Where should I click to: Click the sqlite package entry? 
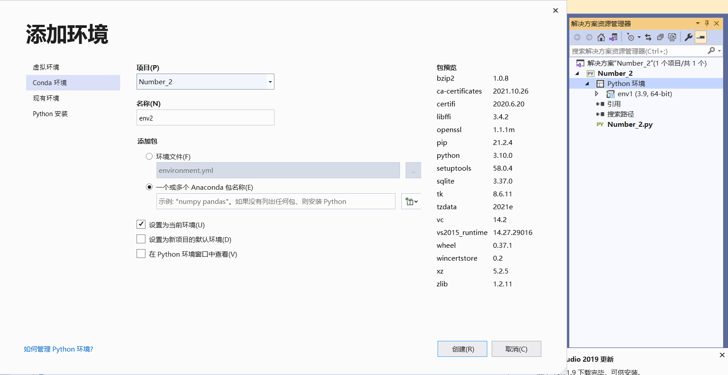click(446, 181)
